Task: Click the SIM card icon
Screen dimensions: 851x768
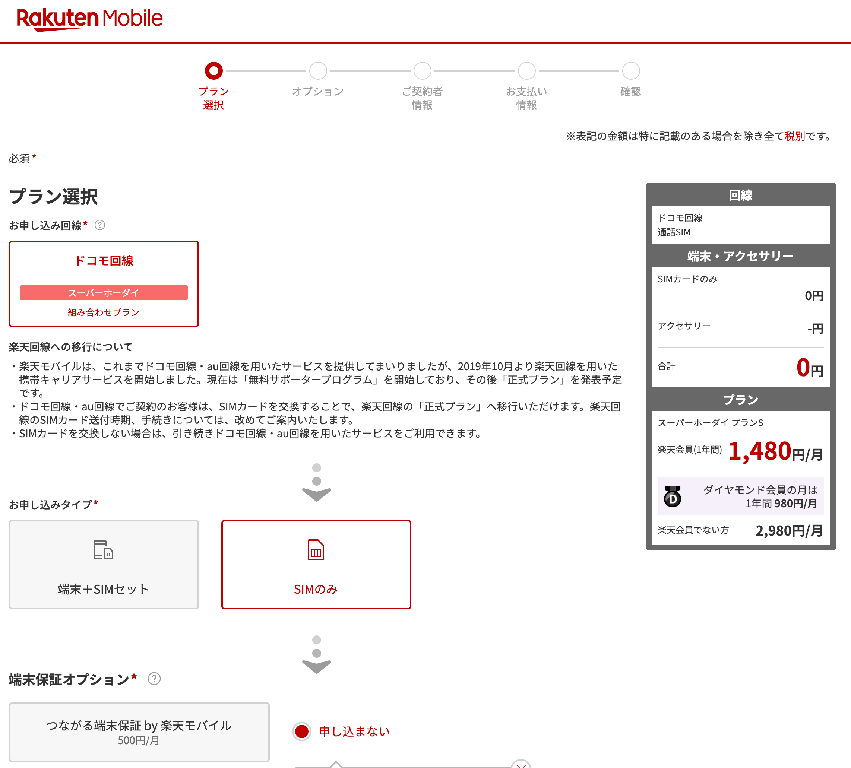Action: coord(316,550)
